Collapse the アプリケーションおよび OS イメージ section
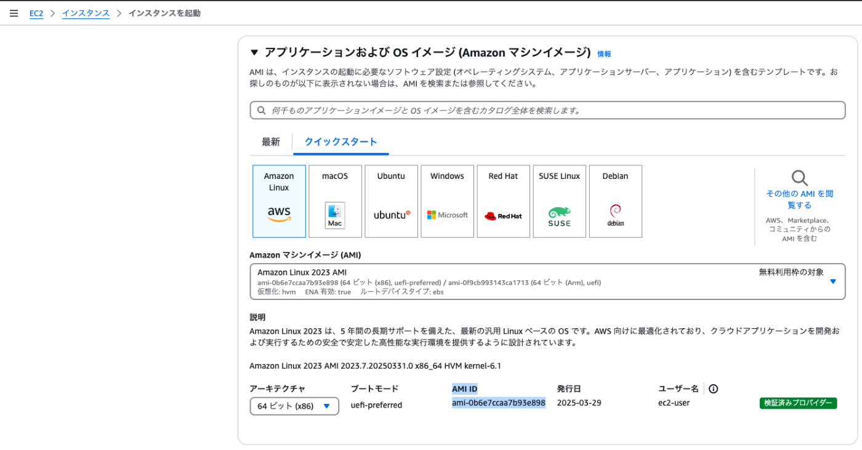This screenshot has height=450, width=862. point(254,53)
